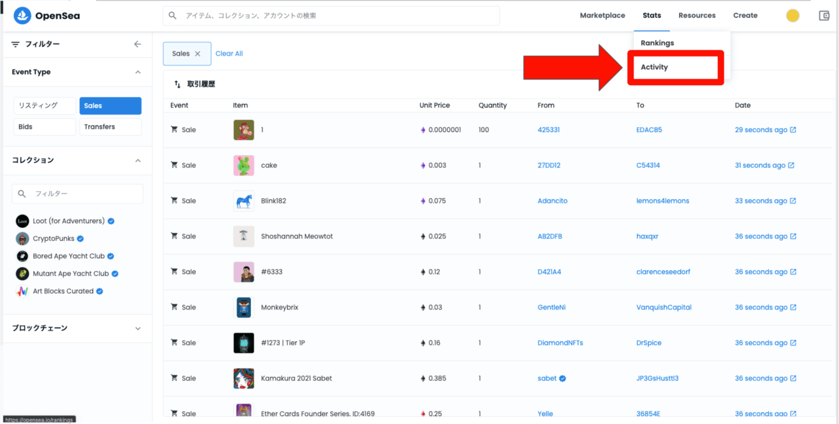Screen dimensions: 839x424
Task: Click the CryptoPunks collection icon
Action: [22, 239]
